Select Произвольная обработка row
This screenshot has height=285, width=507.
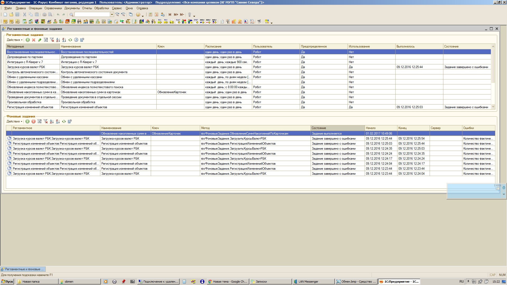pyautogui.click(x=248, y=102)
